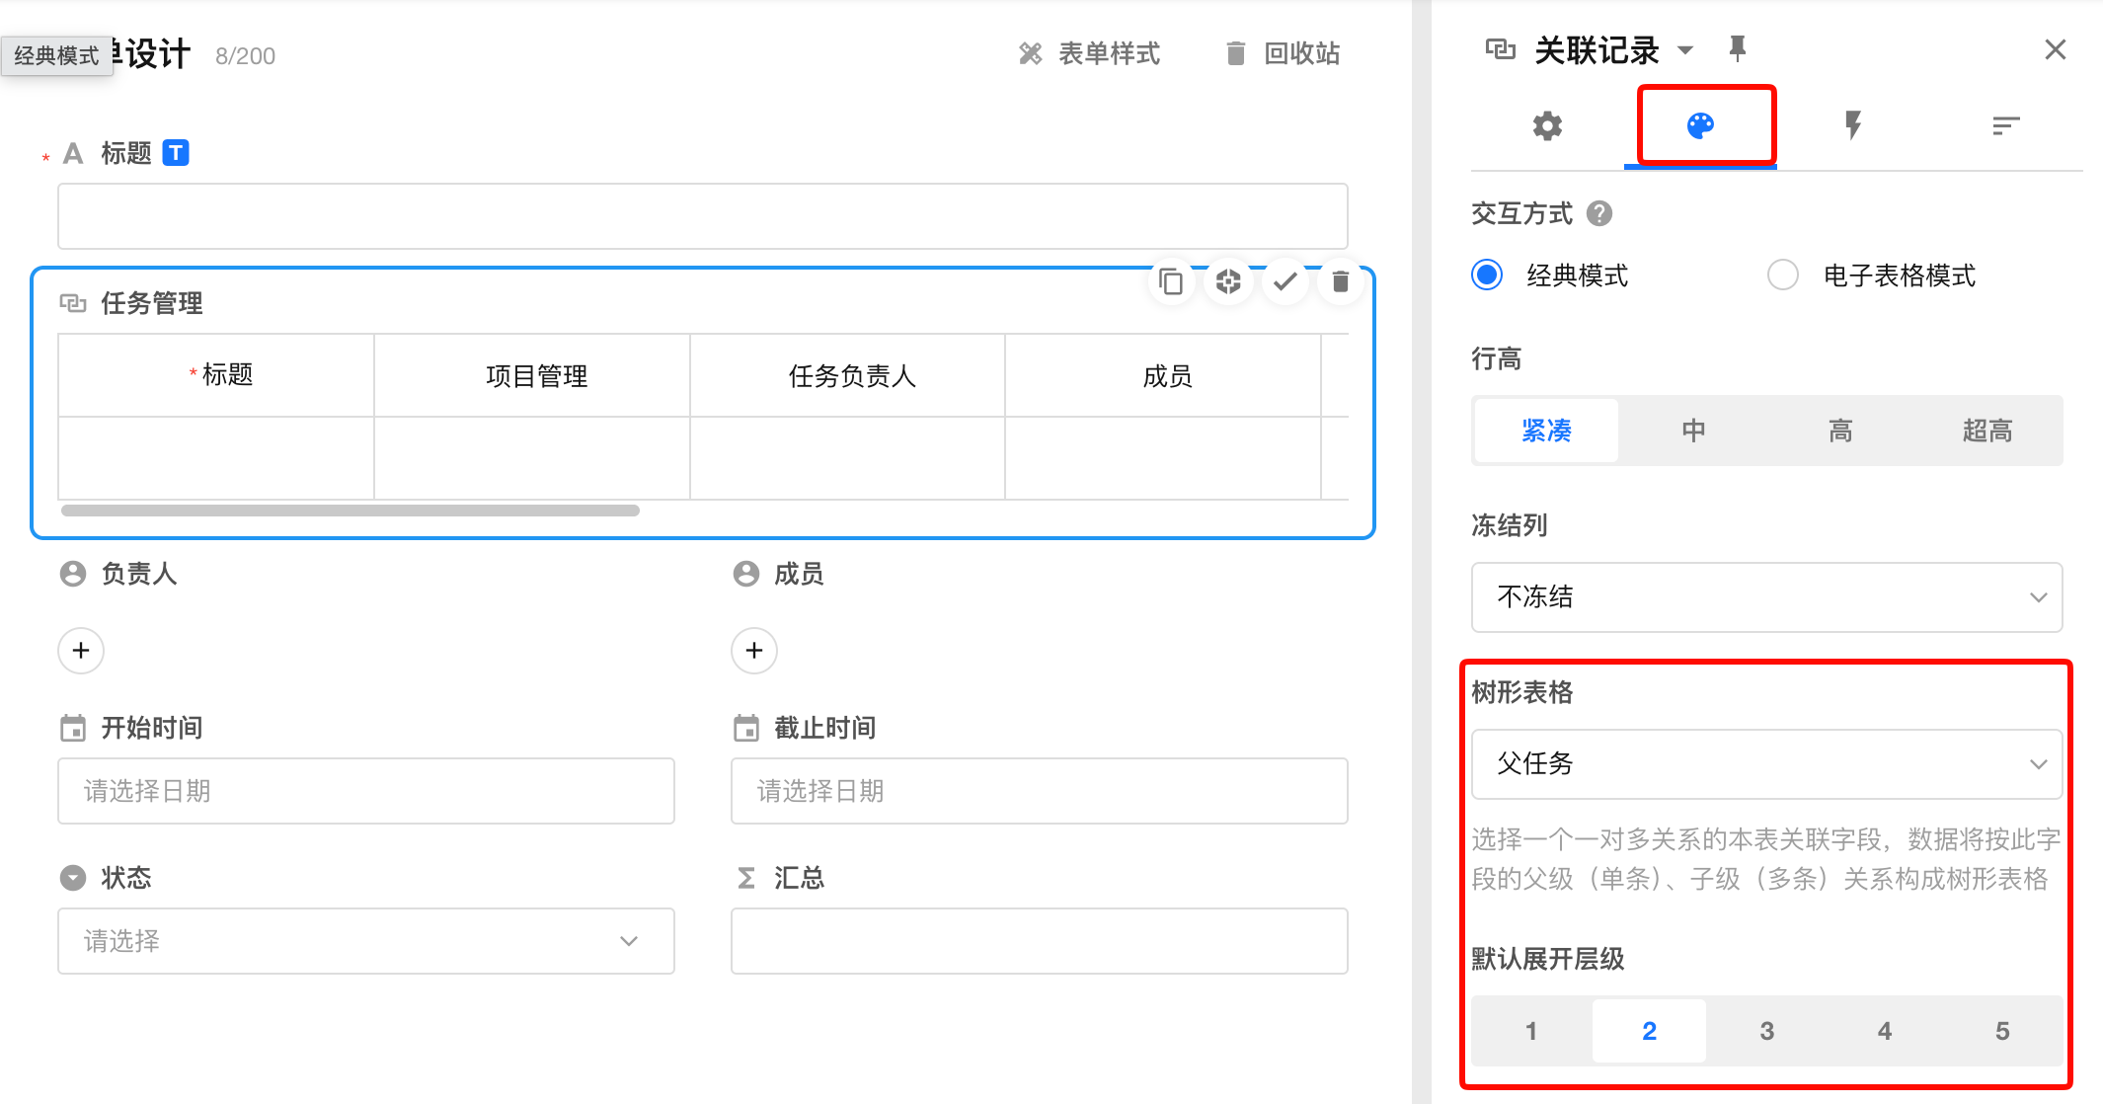Open the settings gear tab
Viewport: 2103px width, 1104px height.
coord(1547,126)
